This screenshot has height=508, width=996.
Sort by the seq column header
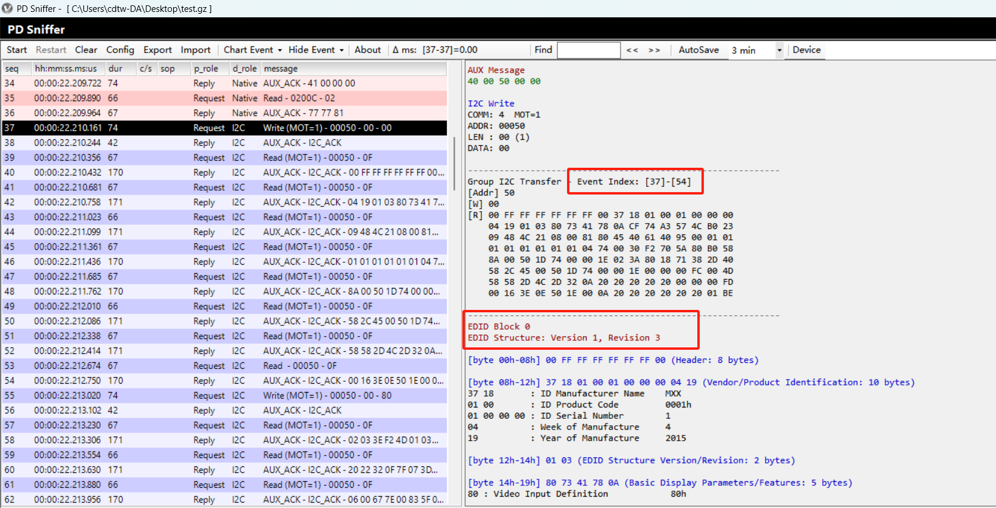12,69
